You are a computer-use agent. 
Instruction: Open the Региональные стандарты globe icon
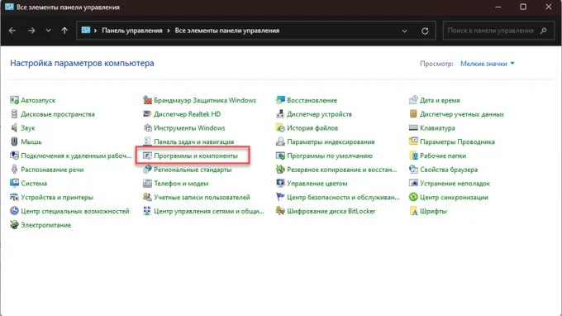[147, 170]
